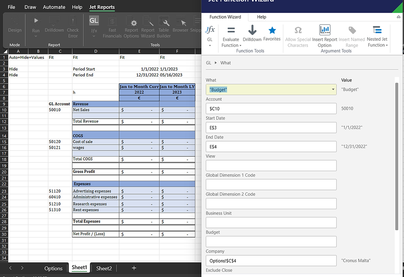Click Insert Report Option icon

[325, 30]
